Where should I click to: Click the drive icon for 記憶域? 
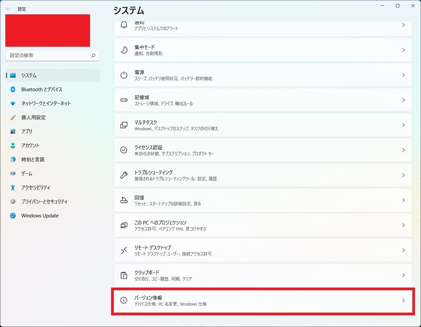(124, 100)
